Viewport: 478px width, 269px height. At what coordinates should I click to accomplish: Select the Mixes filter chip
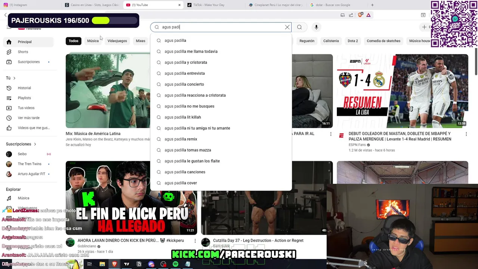140,41
